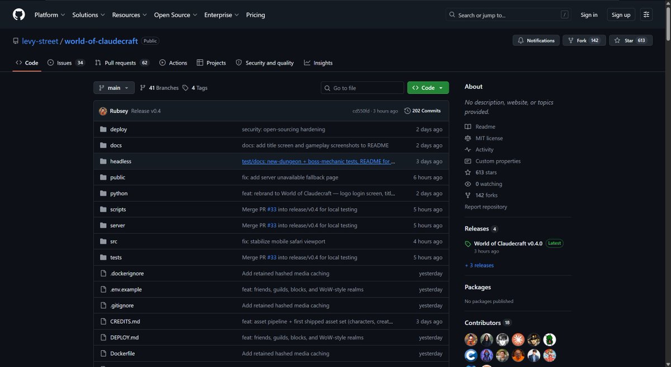The image size is (671, 367).
Task: Click the folder icon next to headless
Action: [103, 161]
